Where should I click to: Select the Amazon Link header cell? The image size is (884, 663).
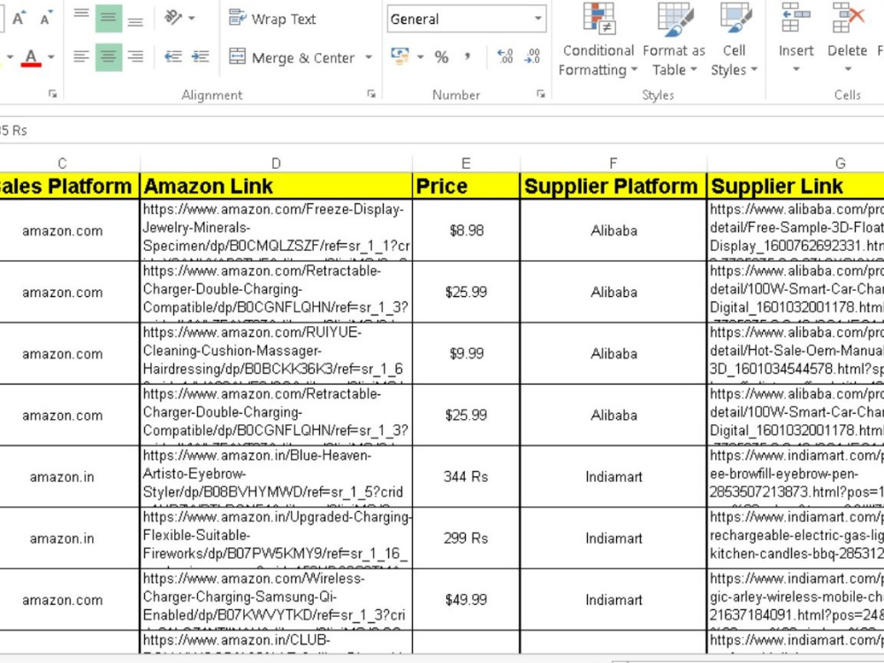(x=276, y=186)
